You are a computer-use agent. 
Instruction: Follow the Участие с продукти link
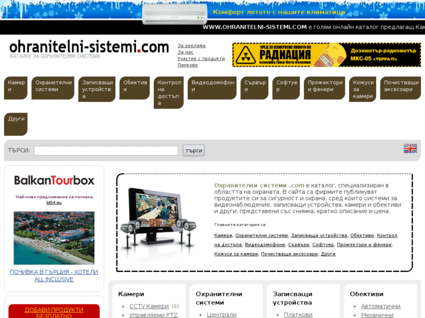tap(201, 58)
